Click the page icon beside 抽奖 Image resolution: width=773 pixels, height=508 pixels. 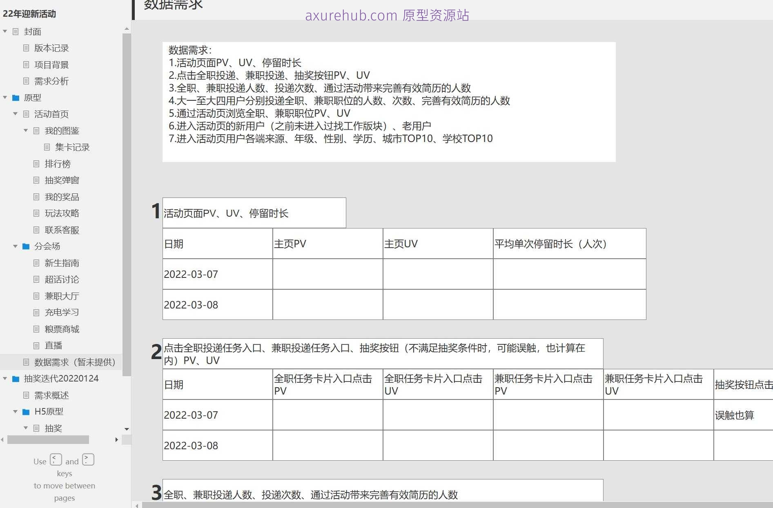(36, 428)
